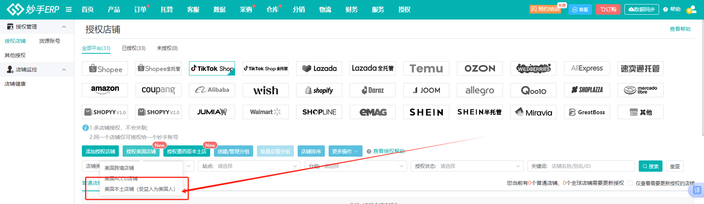Select the TikTok Shop platform tile

point(212,68)
